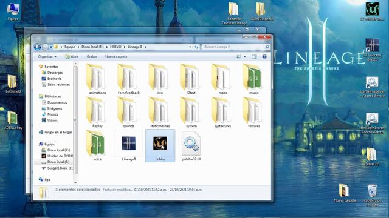Select the Replay folder

[97, 113]
